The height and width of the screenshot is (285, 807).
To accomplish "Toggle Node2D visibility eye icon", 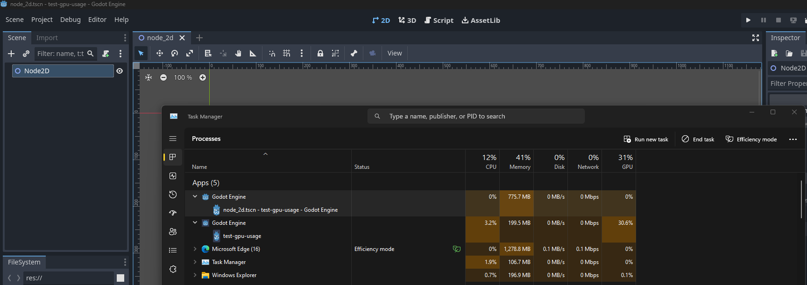I will tap(120, 71).
